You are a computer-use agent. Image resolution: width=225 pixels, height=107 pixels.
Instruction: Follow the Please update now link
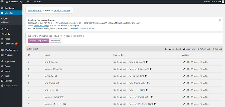pyautogui.click(x=62, y=11)
